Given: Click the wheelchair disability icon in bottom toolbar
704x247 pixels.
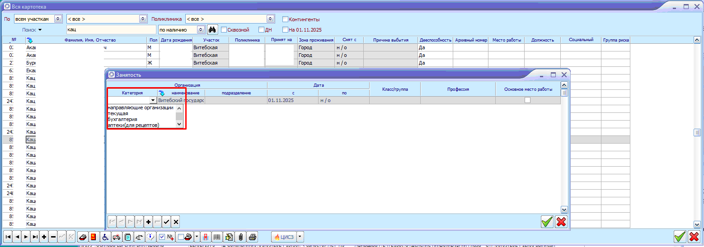Looking at the screenshot, I should [x=105, y=237].
